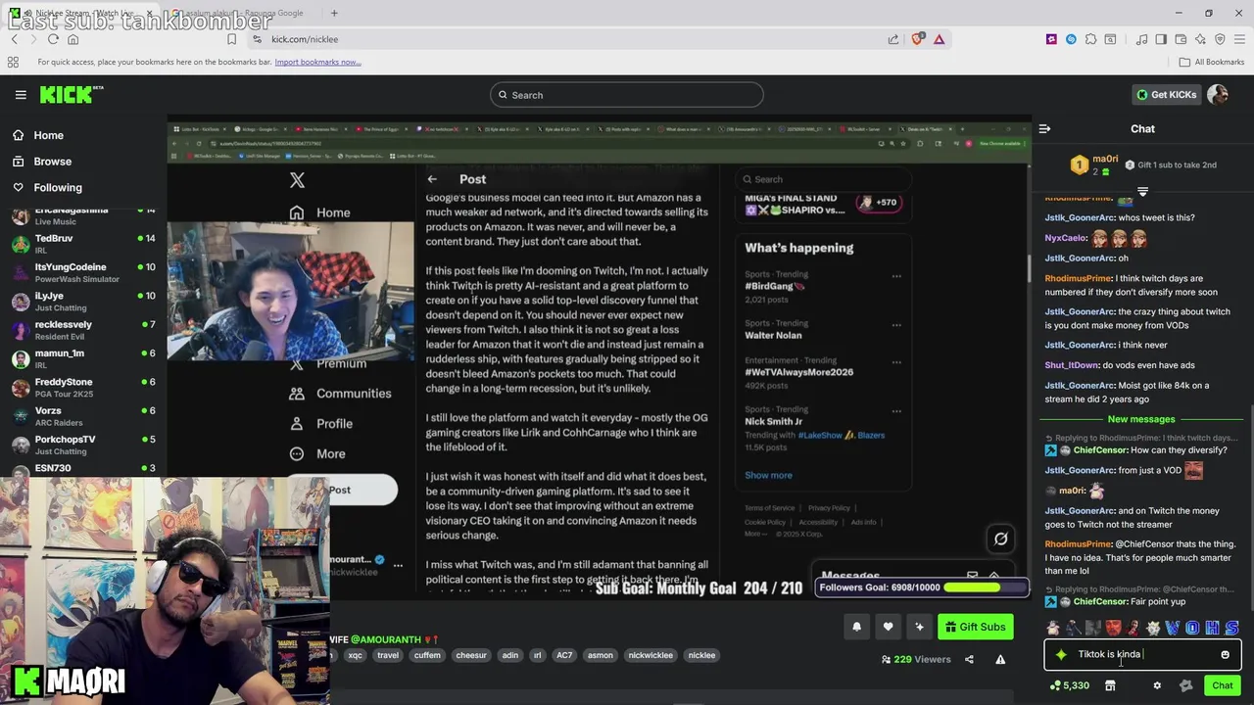Open iLyJye channel in Following list

point(83,301)
